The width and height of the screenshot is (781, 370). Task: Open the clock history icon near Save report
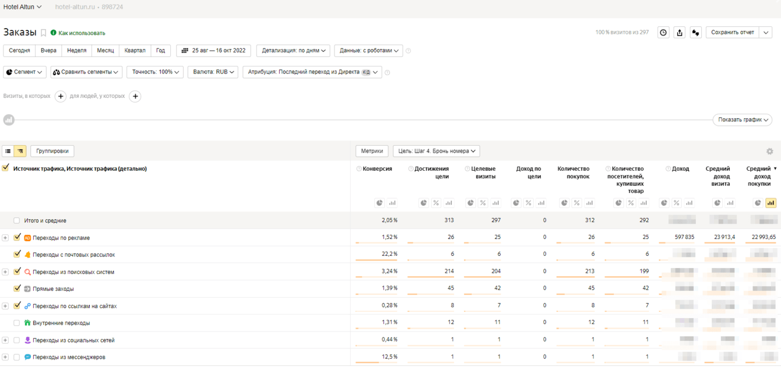pyautogui.click(x=663, y=33)
